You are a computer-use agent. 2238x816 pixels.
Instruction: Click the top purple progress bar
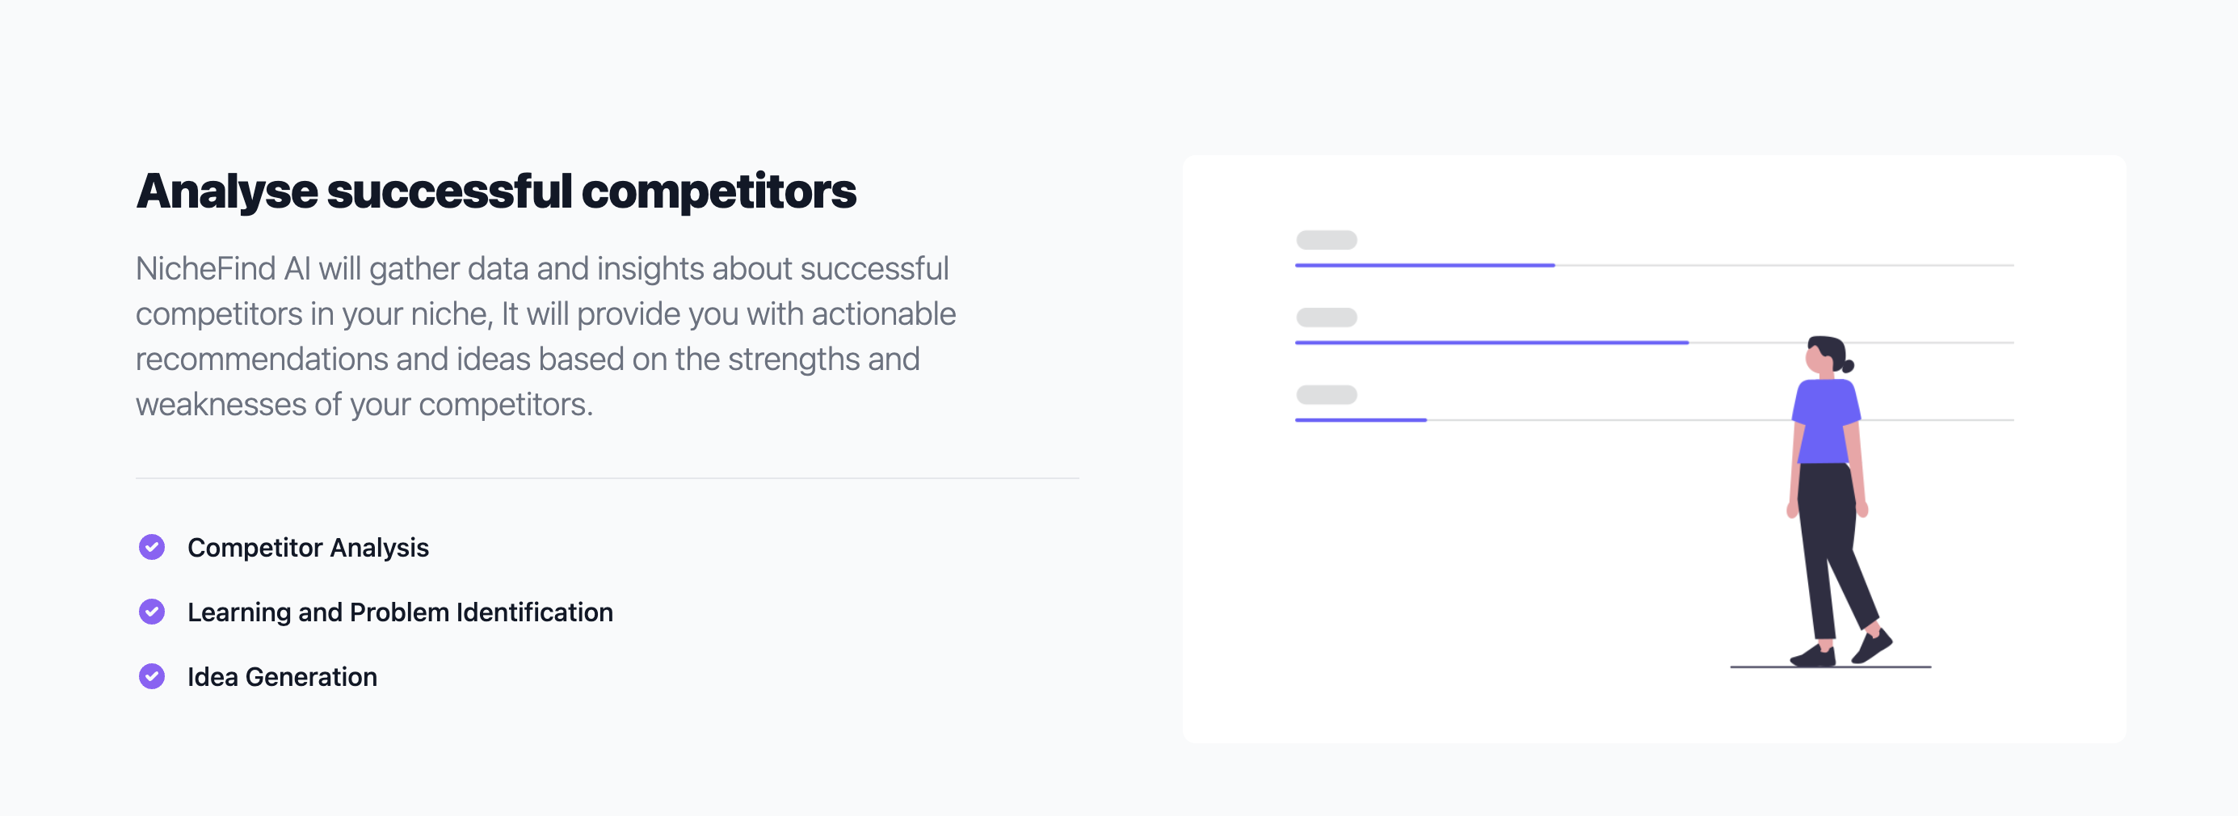click(1425, 265)
